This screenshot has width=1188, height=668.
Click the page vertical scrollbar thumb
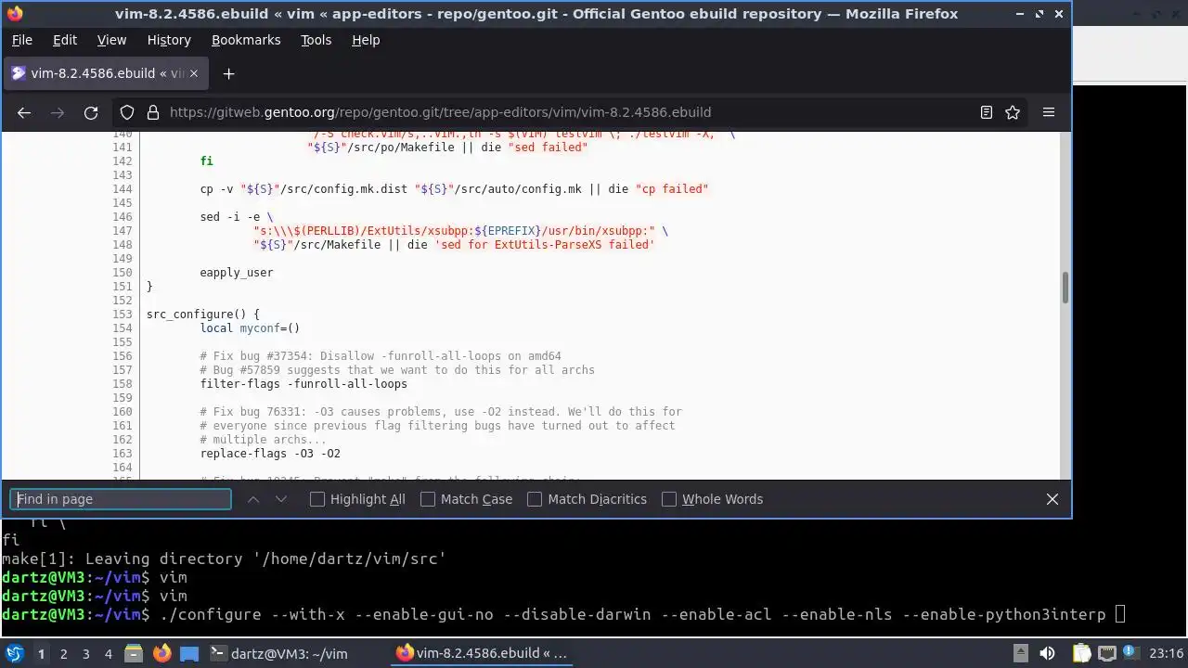pyautogui.click(x=1065, y=288)
